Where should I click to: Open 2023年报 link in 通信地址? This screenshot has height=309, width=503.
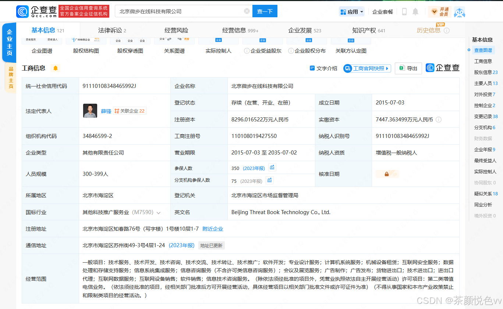(181, 245)
